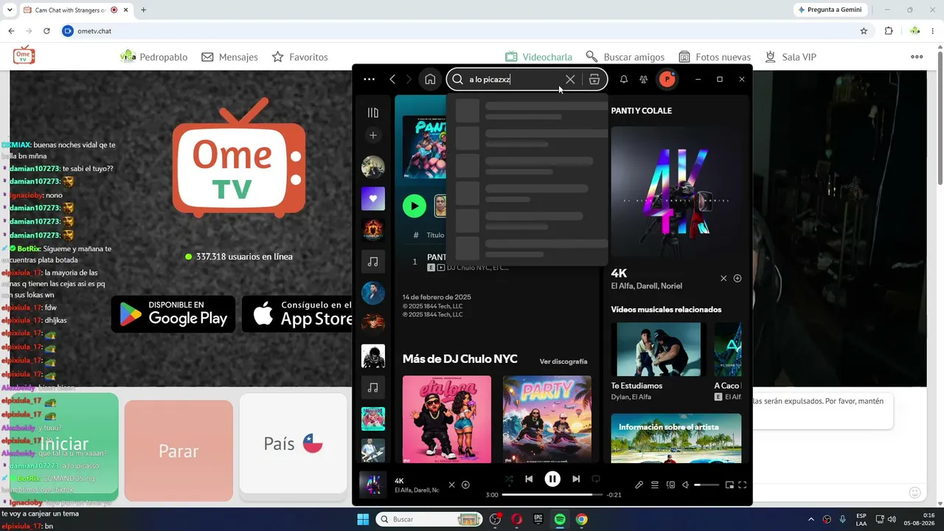
Task: Seek on the song progress bar
Action: pyautogui.click(x=552, y=495)
